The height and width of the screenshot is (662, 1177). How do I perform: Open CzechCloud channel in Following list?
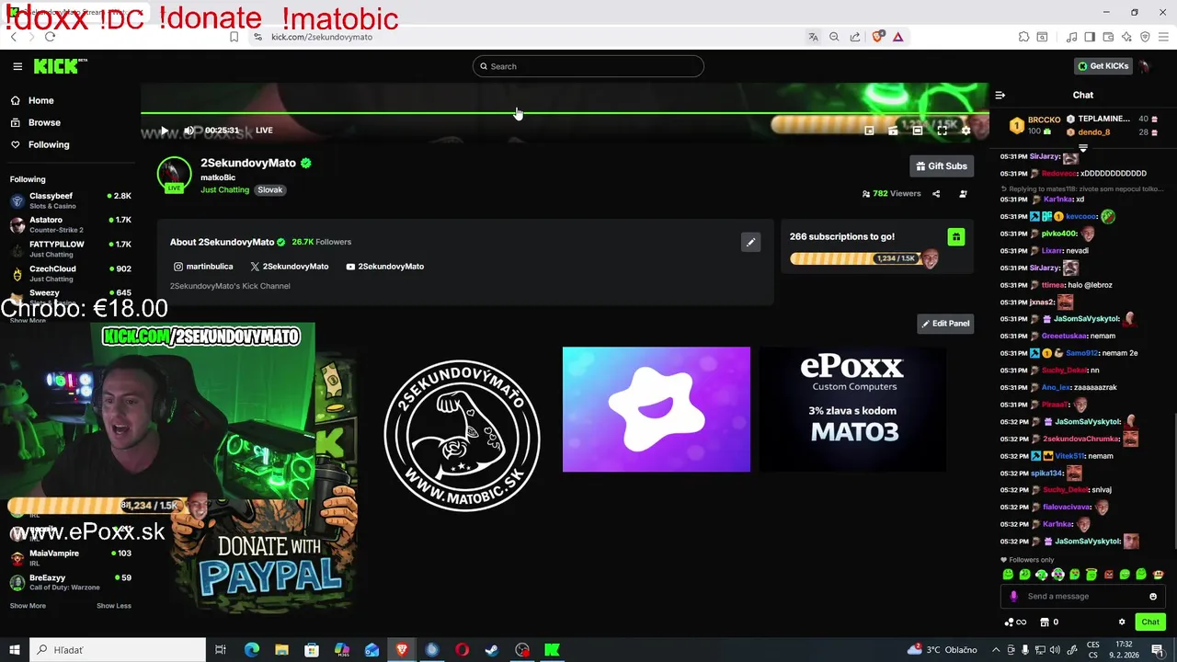(x=71, y=273)
